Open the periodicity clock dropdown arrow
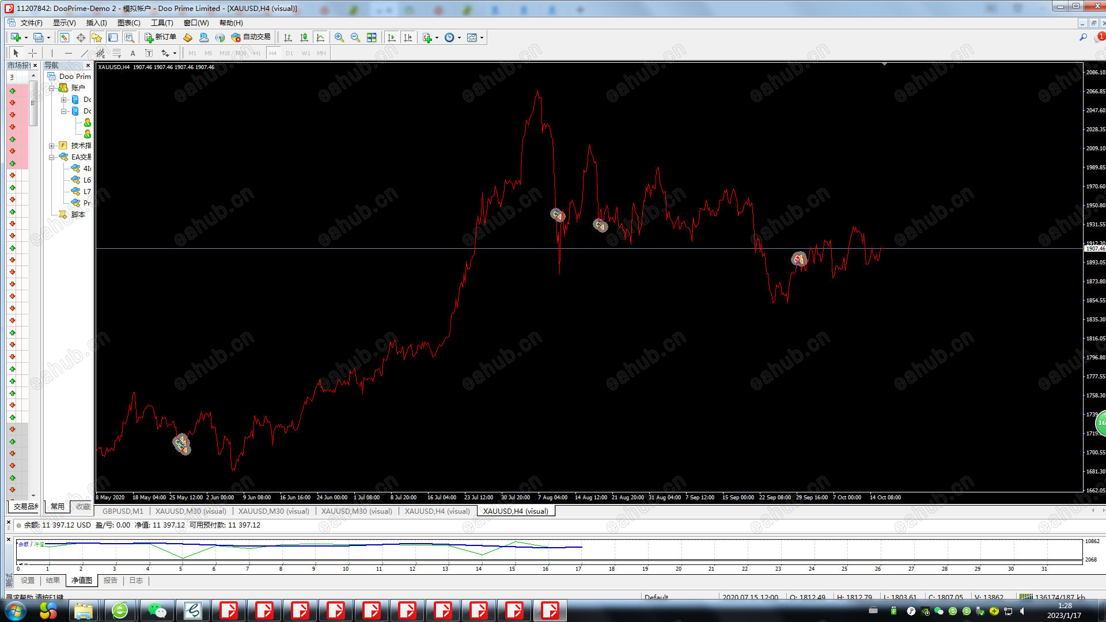The width and height of the screenshot is (1106, 622). pos(459,38)
